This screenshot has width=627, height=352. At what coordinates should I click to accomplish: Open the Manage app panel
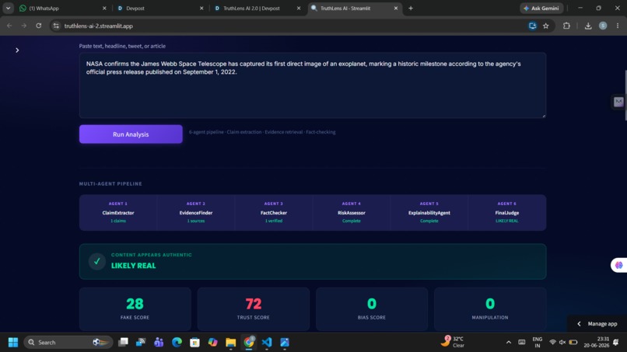pyautogui.click(x=597, y=323)
